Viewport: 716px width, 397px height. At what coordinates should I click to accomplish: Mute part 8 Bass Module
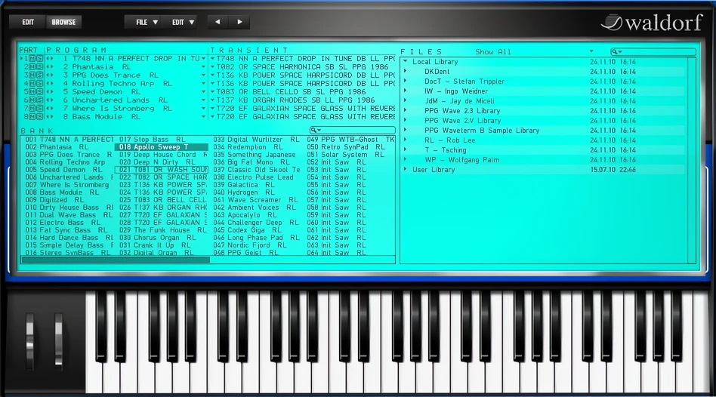[x=32, y=117]
